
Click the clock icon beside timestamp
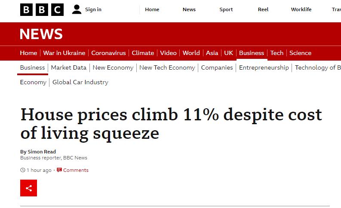[23, 170]
